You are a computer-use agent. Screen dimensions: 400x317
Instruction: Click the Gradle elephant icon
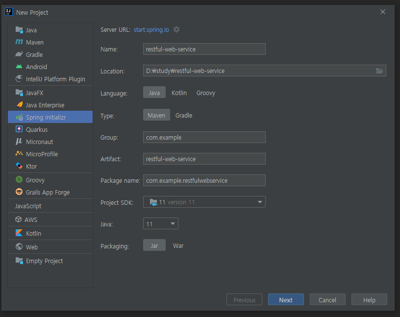tap(19, 54)
